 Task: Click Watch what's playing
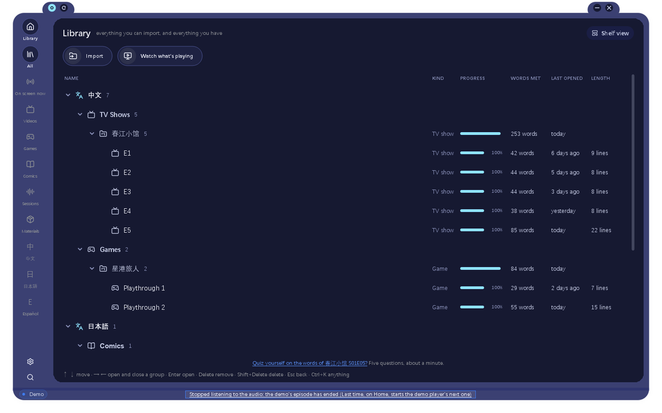coord(160,56)
